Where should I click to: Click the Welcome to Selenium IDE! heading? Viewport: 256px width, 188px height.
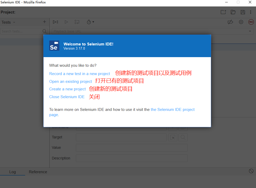pos(88,44)
